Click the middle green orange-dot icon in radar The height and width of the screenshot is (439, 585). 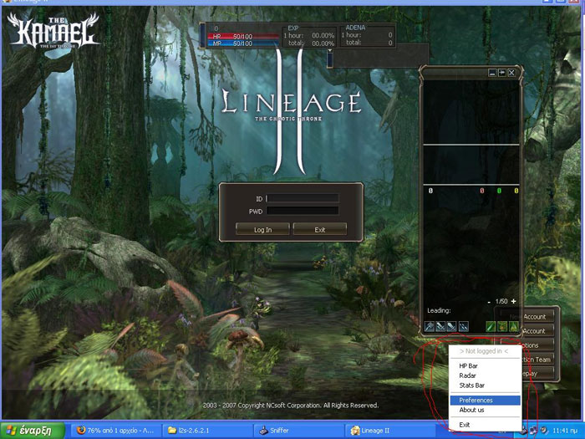pos(502,327)
